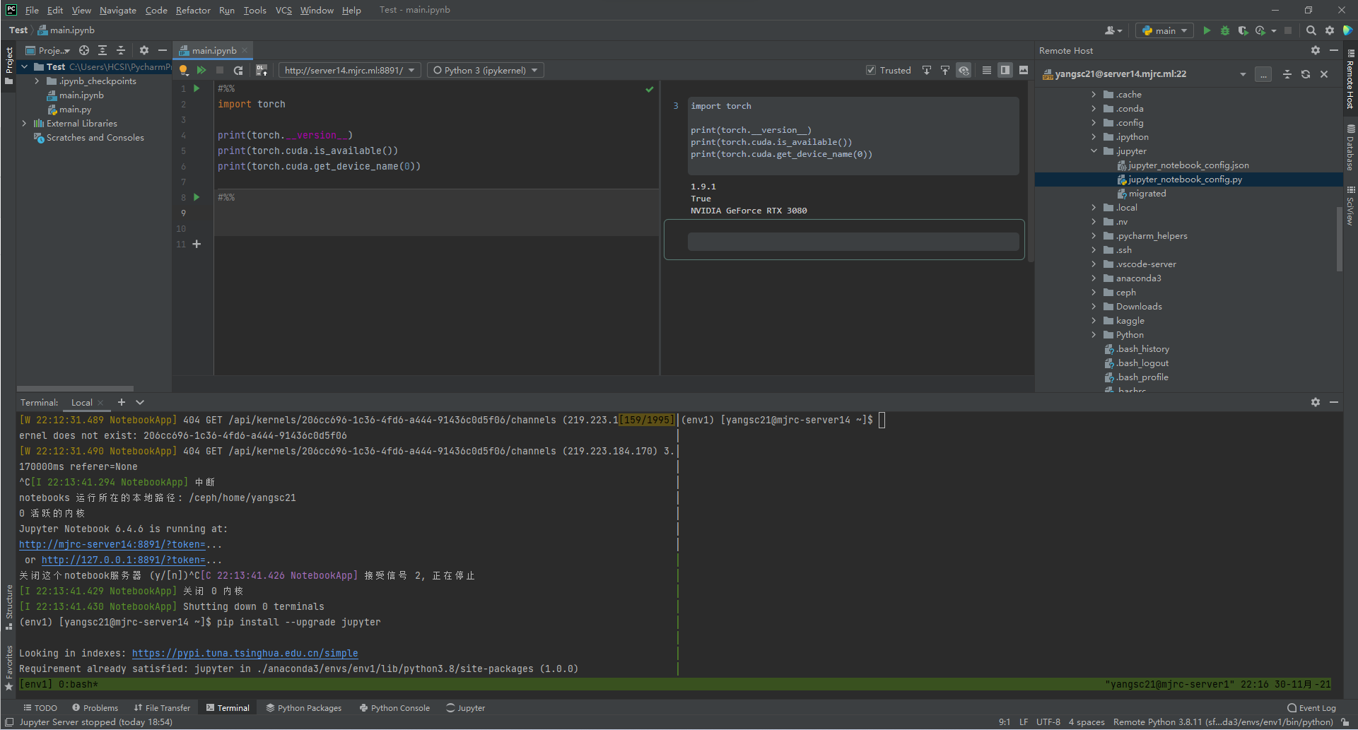The width and height of the screenshot is (1358, 730).
Task: Open Python 3 (ipykernel) kernel dropdown
Action: coord(486,70)
